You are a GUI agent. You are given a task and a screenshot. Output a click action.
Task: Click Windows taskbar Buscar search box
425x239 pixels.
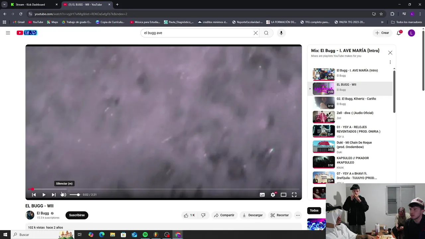[x=42, y=235]
